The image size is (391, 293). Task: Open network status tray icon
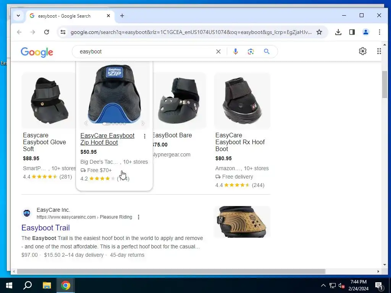pyautogui.click(x=333, y=285)
